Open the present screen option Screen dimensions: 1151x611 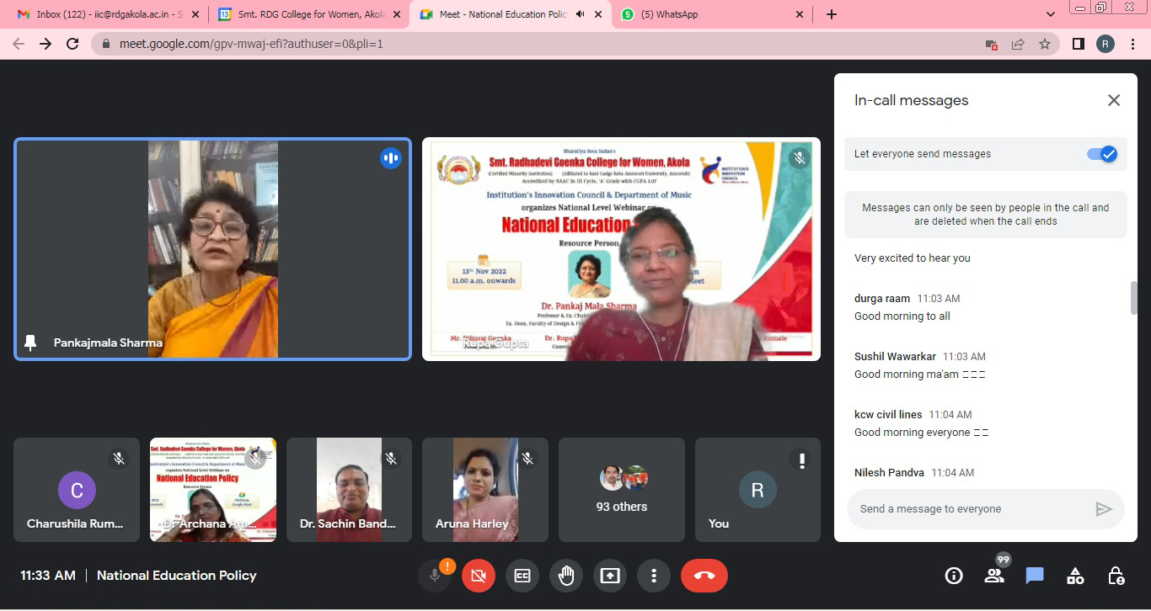(609, 576)
